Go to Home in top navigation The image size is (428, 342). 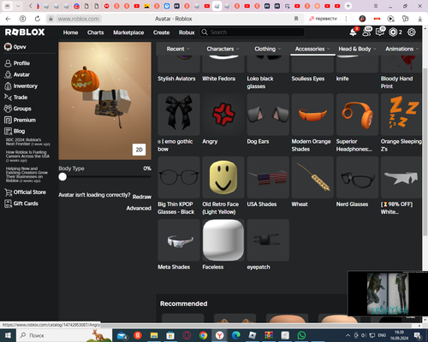70,32
